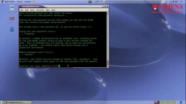The image size is (186, 104).
Task: Click the 'You already have a root password set' line
Action: pyautogui.click(x=56, y=27)
